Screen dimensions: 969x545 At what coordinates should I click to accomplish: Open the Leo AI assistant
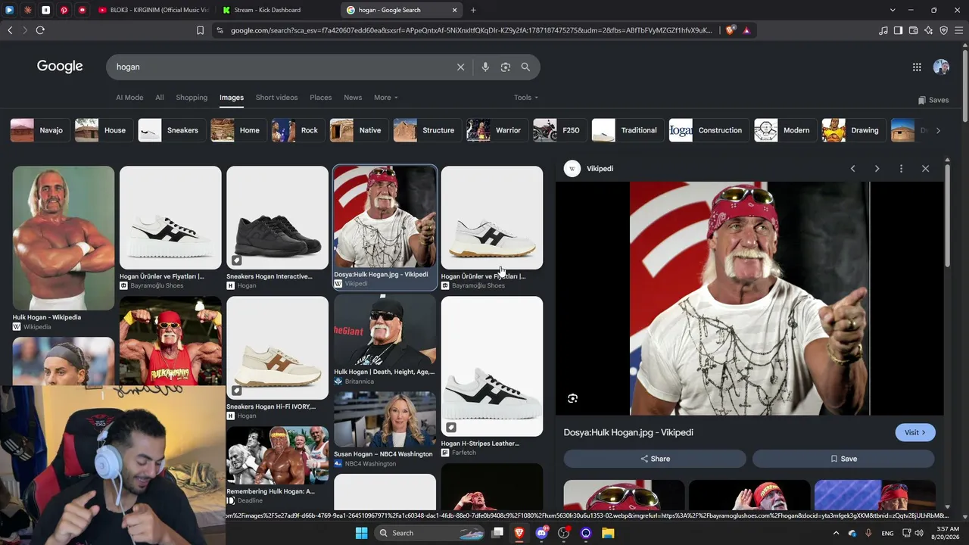[x=928, y=30]
